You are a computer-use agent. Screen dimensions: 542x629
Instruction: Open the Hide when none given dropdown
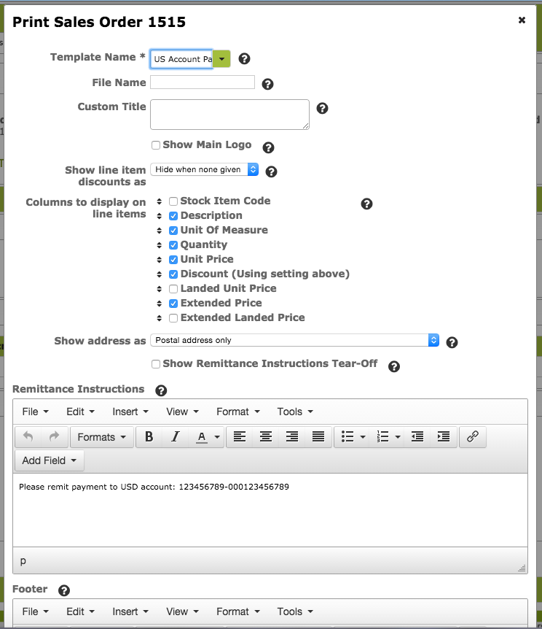coord(204,170)
